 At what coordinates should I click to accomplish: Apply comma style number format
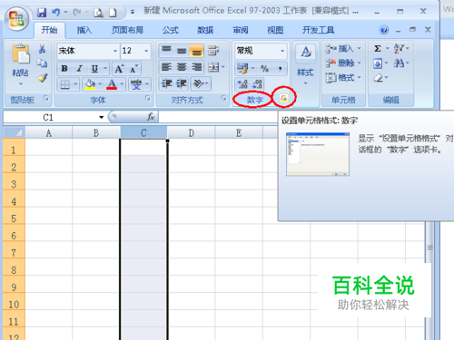(x=281, y=69)
